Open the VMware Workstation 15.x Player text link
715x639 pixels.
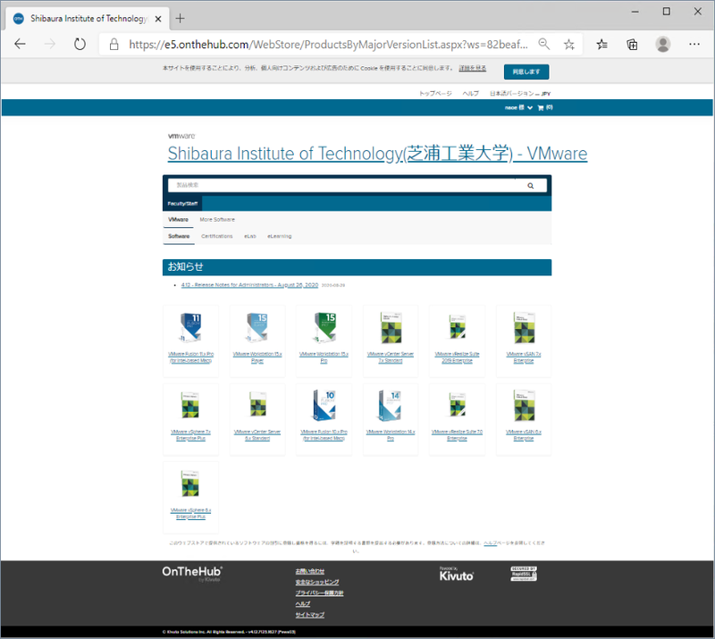pyautogui.click(x=257, y=357)
